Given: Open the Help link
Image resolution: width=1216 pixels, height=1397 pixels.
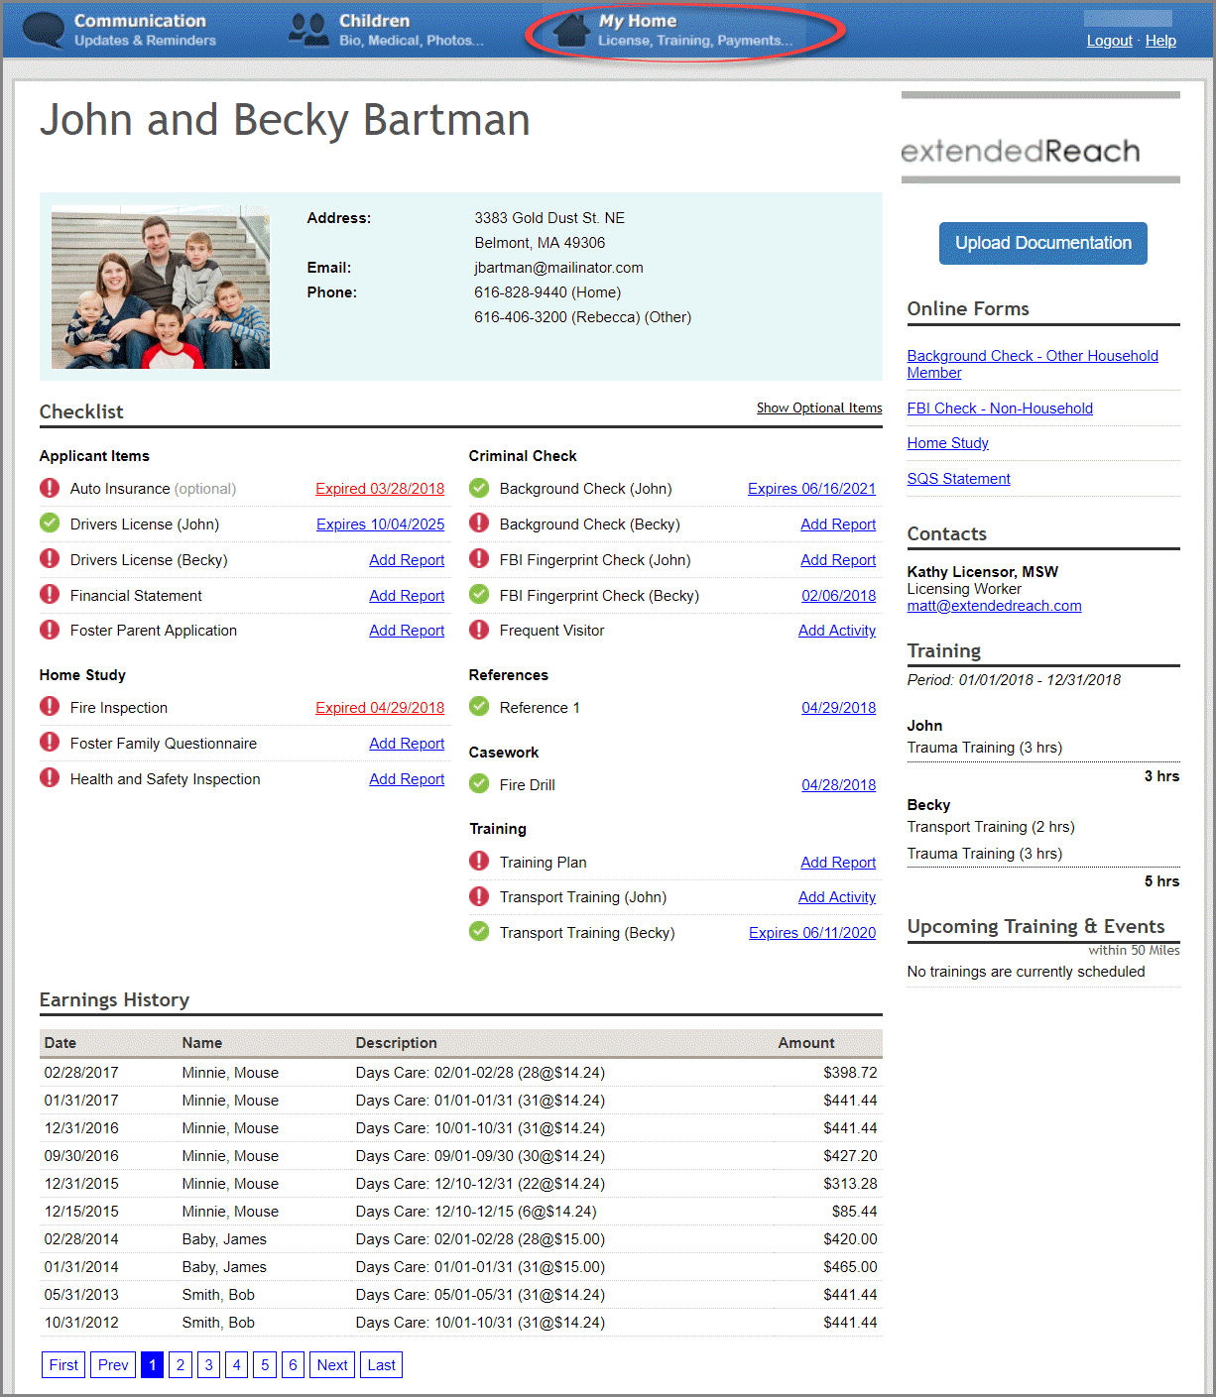Looking at the screenshot, I should tap(1160, 41).
